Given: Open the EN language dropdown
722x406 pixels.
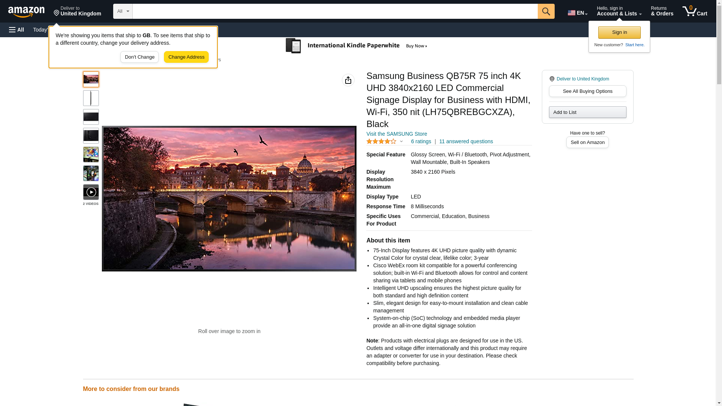Looking at the screenshot, I should point(577,12).
